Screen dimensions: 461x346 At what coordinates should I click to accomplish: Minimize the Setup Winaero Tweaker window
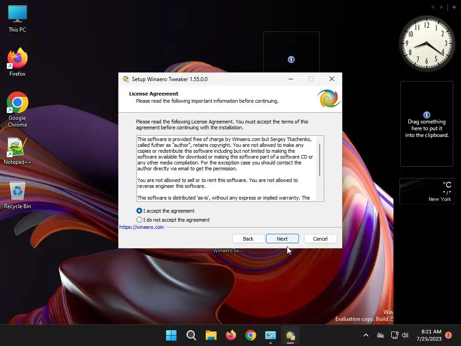point(291,79)
